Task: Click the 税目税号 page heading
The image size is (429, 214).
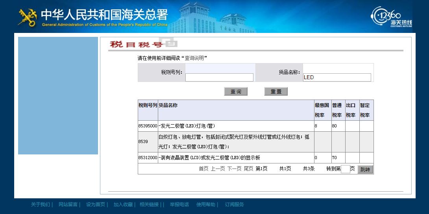Action: pyautogui.click(x=137, y=44)
